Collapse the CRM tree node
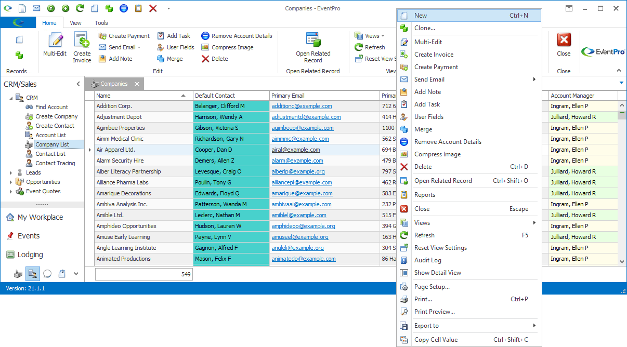 (11, 98)
